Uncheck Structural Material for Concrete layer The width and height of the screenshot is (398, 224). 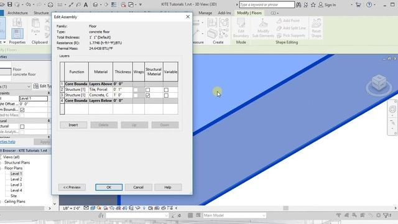[x=147, y=95]
